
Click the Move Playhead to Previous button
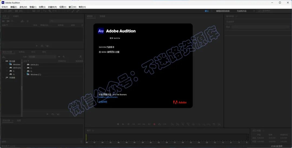click(134, 124)
